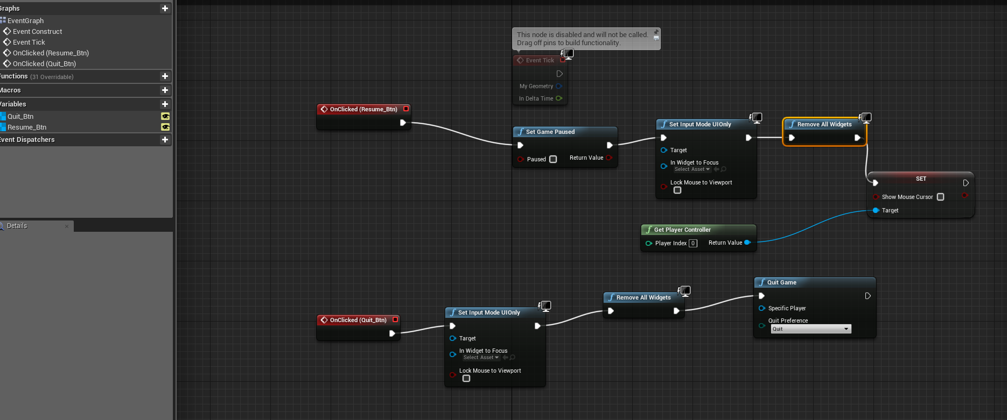1007x420 pixels.
Task: Click SET node exec output pin
Action: [x=966, y=183]
